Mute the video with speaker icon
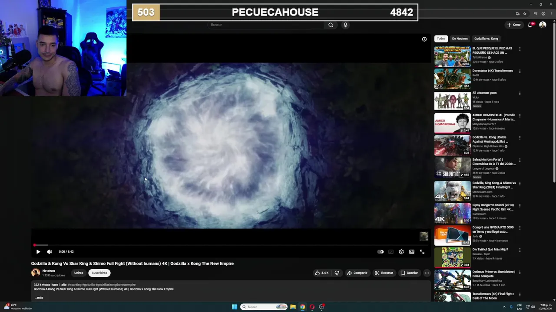This screenshot has width=556, height=312. coord(50,252)
